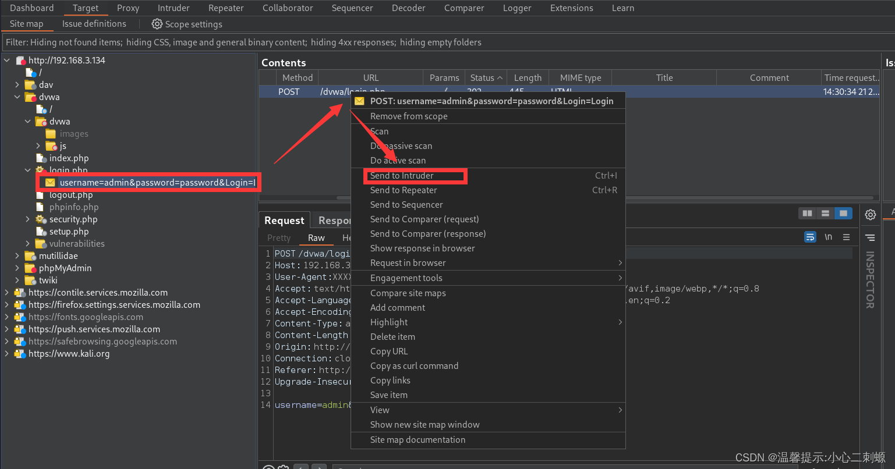Click the index.php file icon

tap(41, 158)
